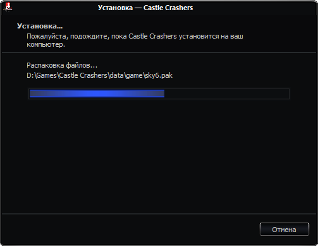Click the empty dark area below progress bar
The width and height of the screenshot is (318, 246).
point(159,156)
